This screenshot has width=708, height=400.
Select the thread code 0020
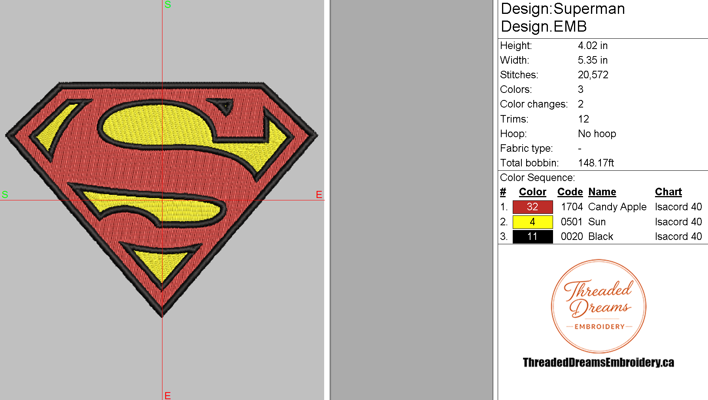pyautogui.click(x=572, y=236)
